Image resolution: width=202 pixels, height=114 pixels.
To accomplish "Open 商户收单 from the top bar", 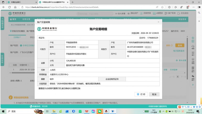I will click(x=170, y=13).
